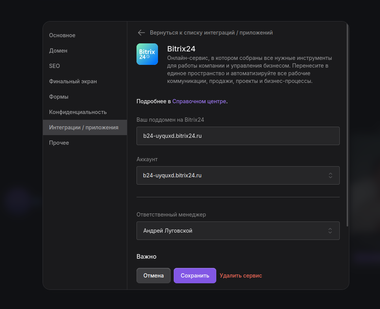The width and height of the screenshot is (380, 309).
Task: Return to the integrations list link
Action: pyautogui.click(x=211, y=33)
